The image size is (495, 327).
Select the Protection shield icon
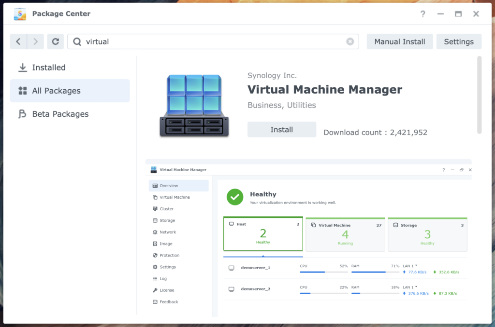click(x=155, y=255)
